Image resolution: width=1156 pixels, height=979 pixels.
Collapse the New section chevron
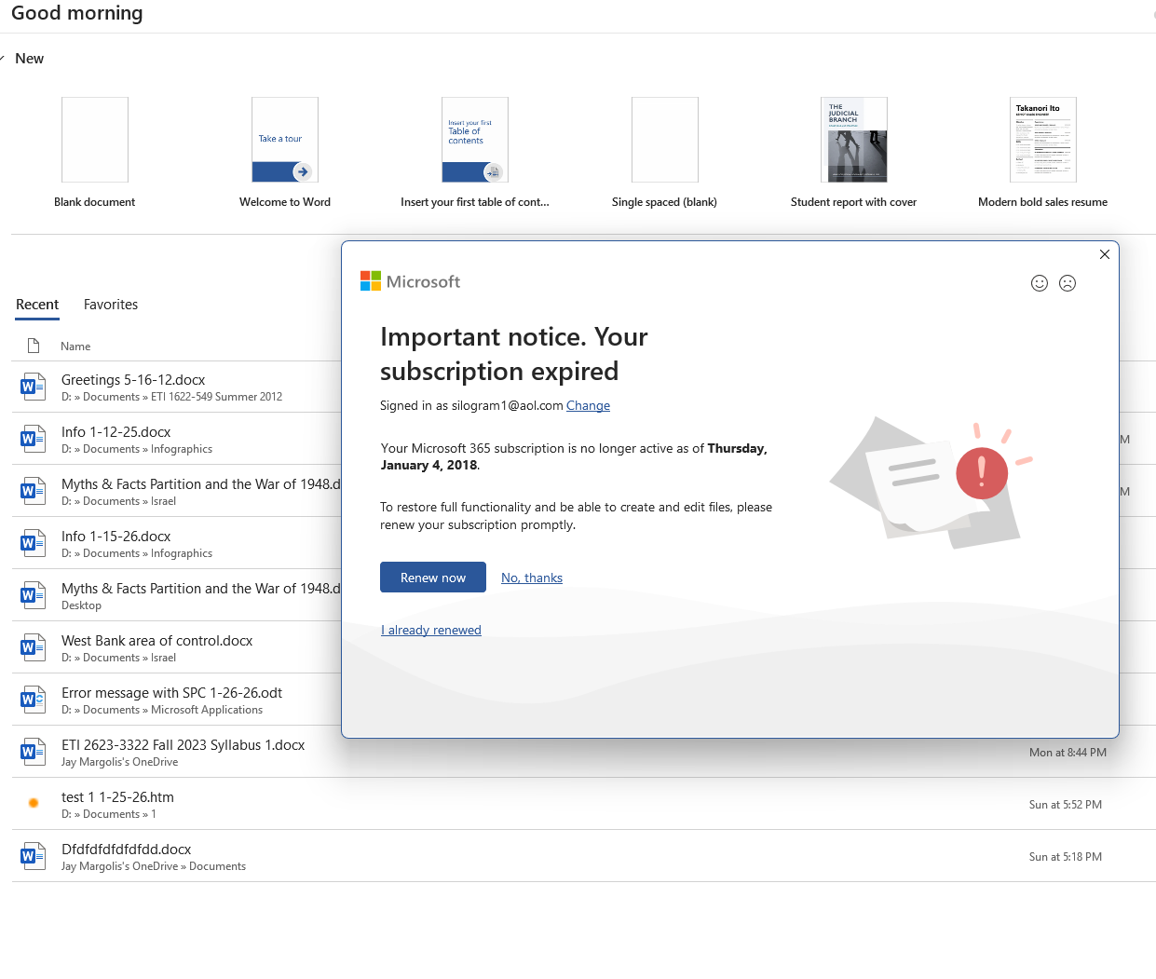pyautogui.click(x=3, y=58)
